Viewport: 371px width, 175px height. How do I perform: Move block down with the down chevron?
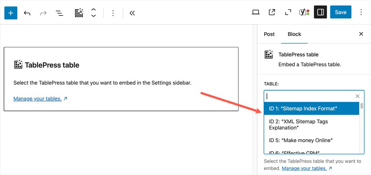(93, 16)
